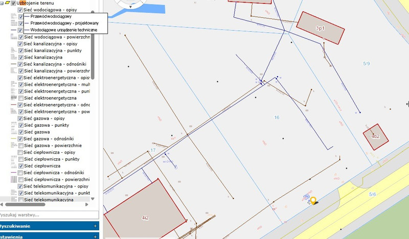Image resolution: width=409 pixels, height=239 pixels.
Task: Expand the Wyszukiwanie panel with plus
Action: (95, 226)
